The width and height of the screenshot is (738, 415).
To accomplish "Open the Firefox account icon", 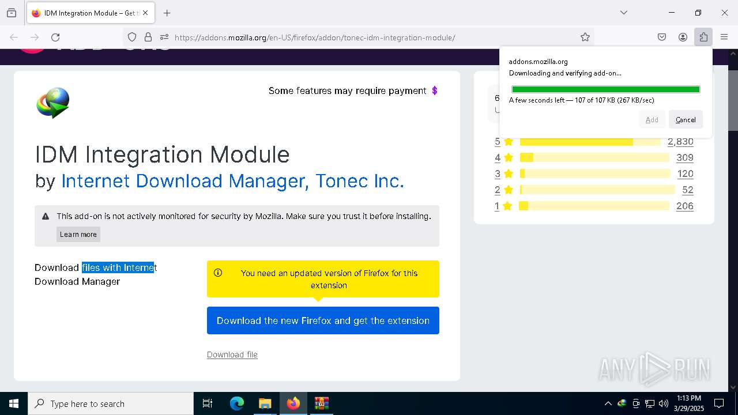I will click(683, 37).
